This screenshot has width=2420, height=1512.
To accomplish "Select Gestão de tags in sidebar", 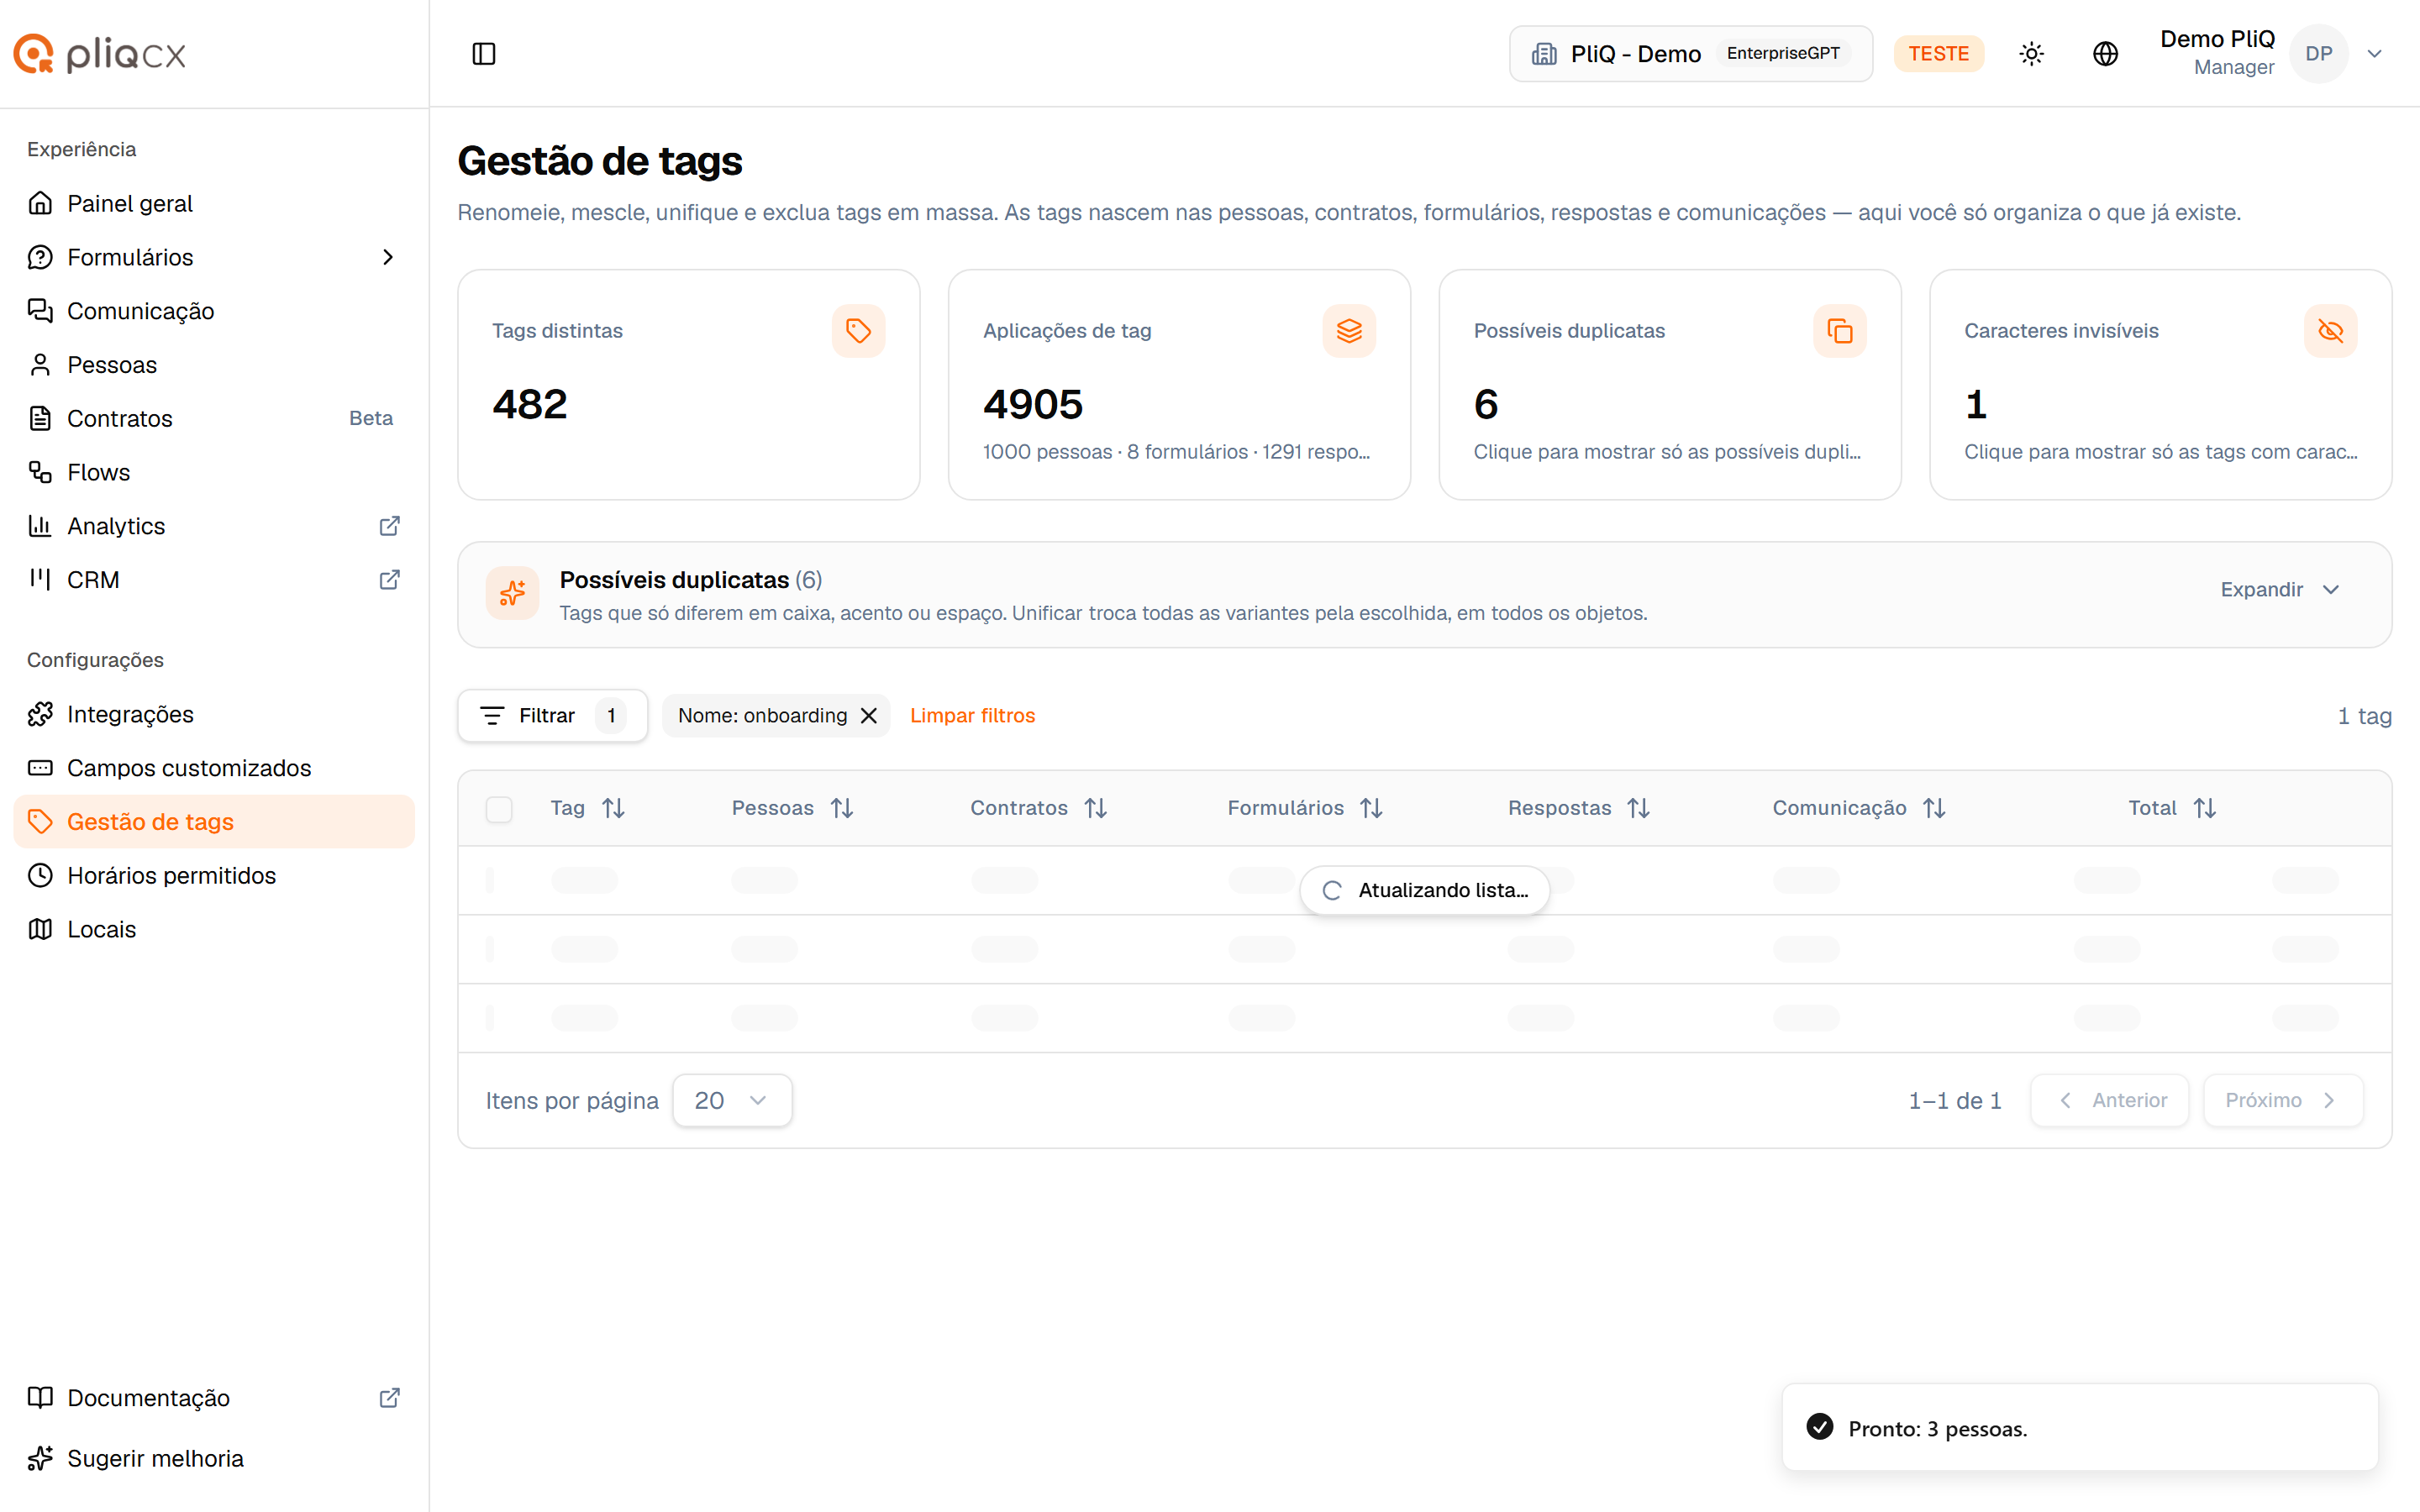I will pos(214,822).
